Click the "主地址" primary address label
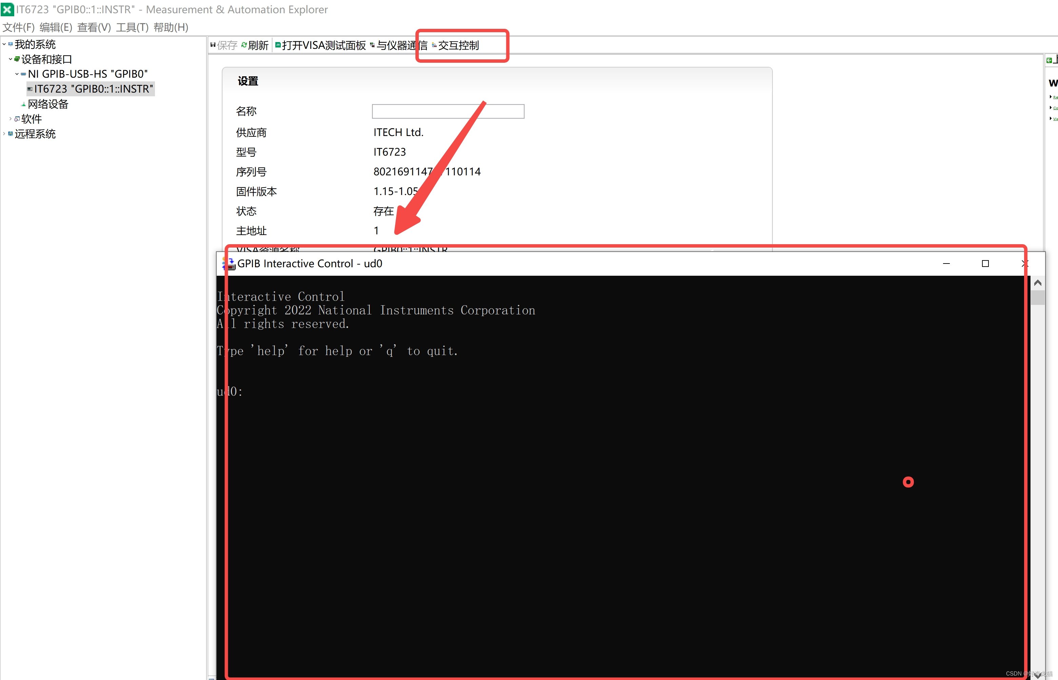 251,231
